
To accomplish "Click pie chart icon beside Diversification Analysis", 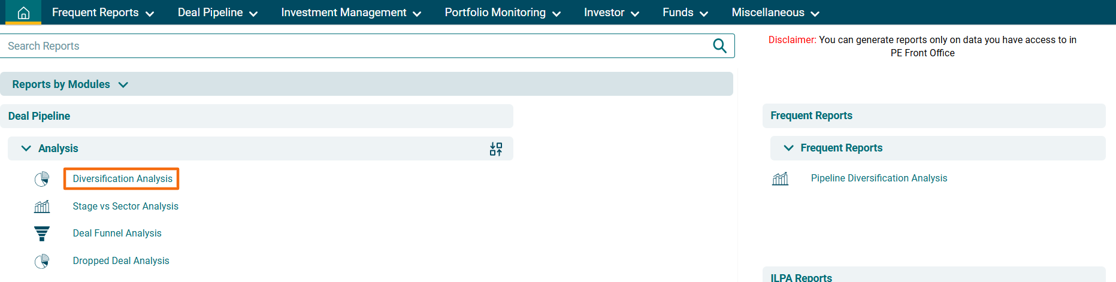I will point(42,179).
